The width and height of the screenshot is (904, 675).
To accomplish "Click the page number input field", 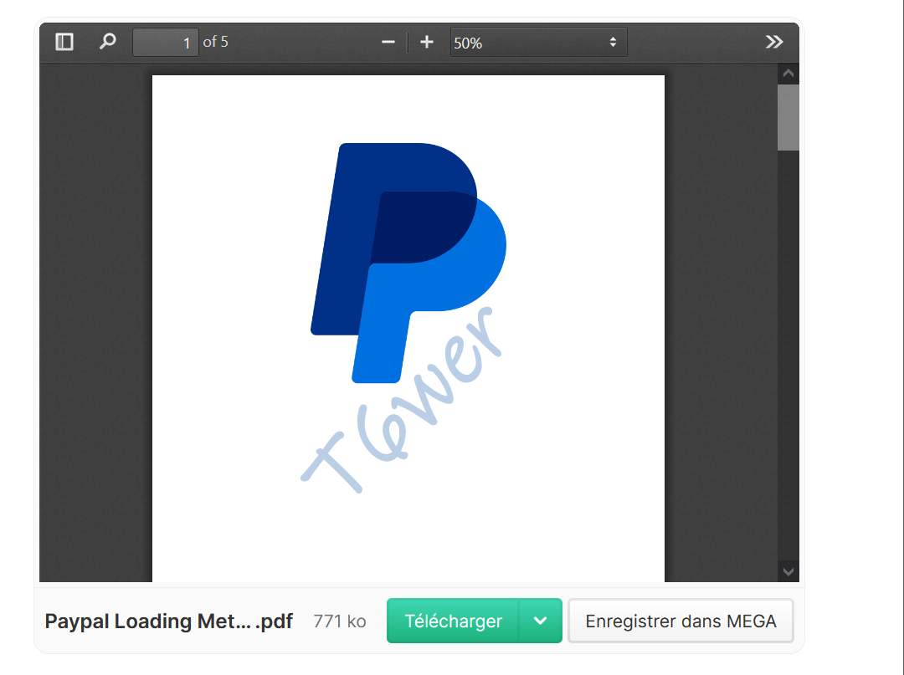I will [166, 42].
